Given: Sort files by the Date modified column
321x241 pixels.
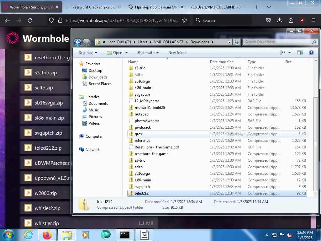Looking at the screenshot, I should [227, 62].
